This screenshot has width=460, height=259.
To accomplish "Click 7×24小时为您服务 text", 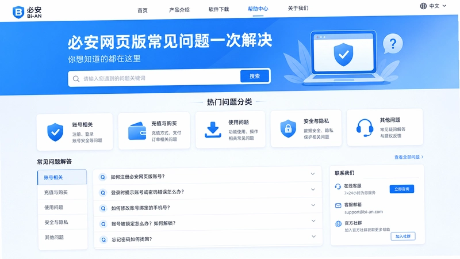I will tap(360, 193).
